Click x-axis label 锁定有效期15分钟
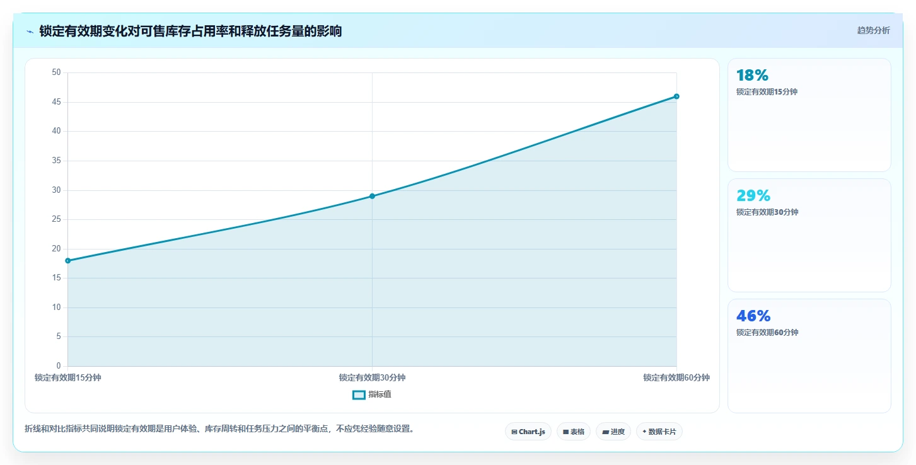The image size is (916, 465). pyautogui.click(x=67, y=378)
